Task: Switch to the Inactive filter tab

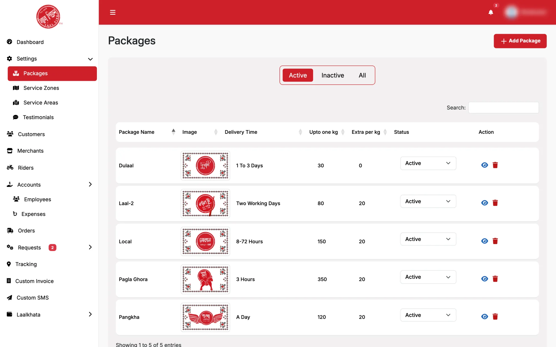Action: tap(333, 75)
